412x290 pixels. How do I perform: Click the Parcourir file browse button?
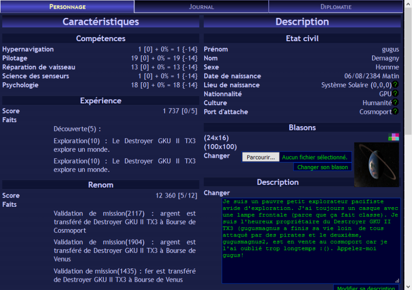(260, 157)
